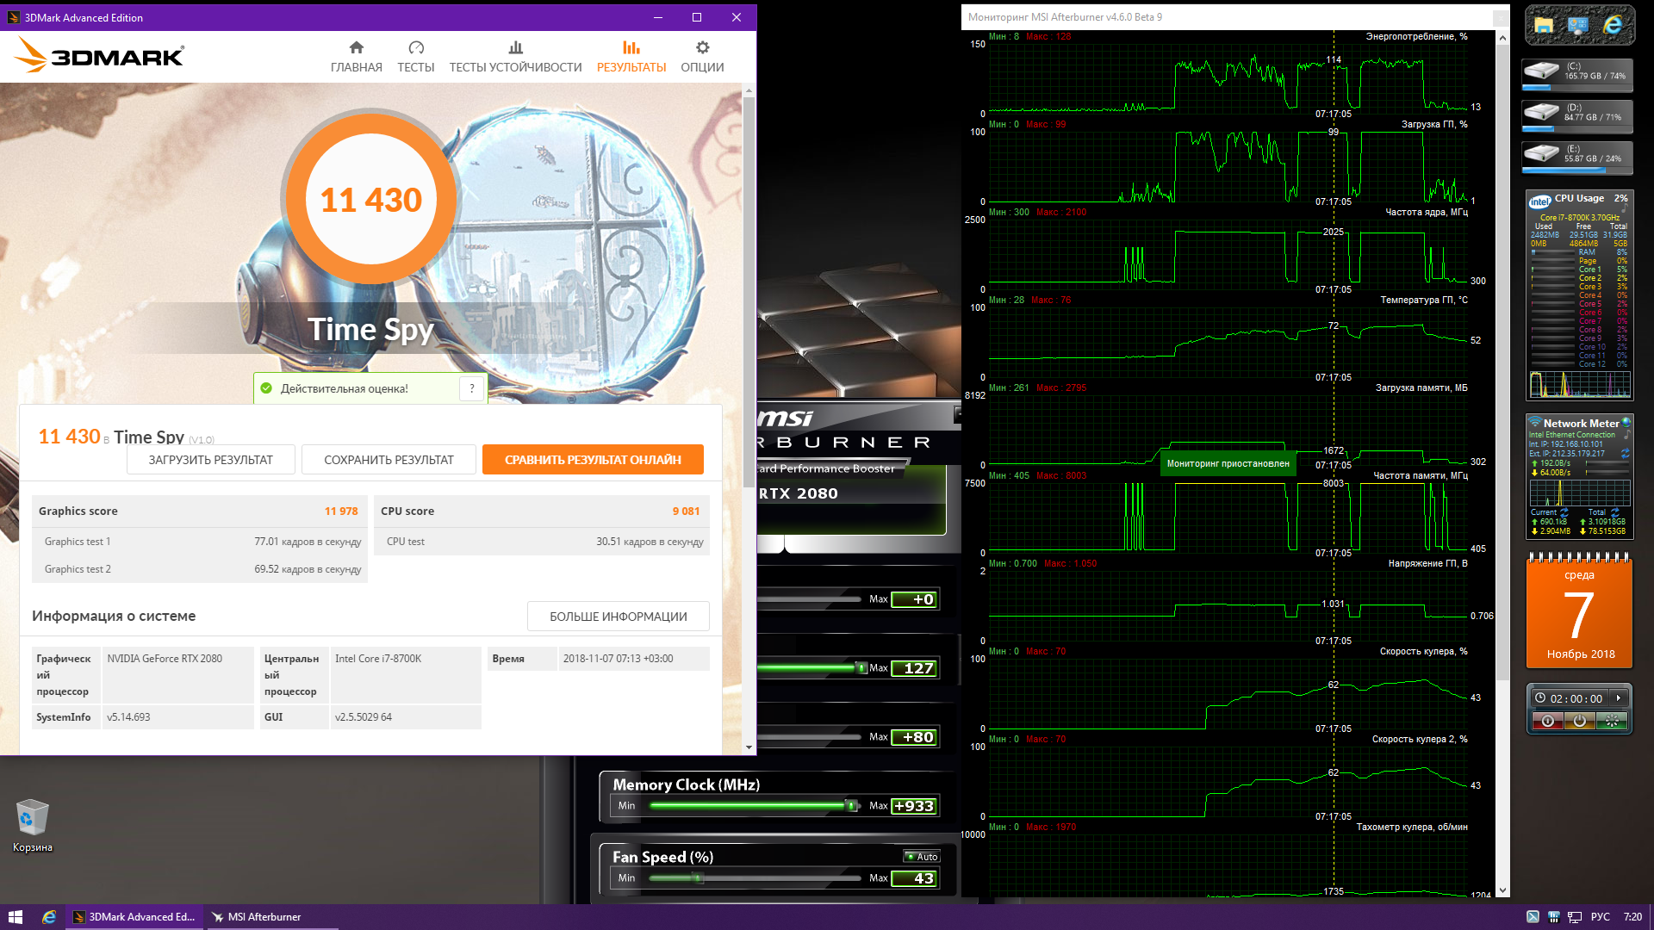Open File Explorer folder icon in sidebar launcher

[x=1544, y=26]
